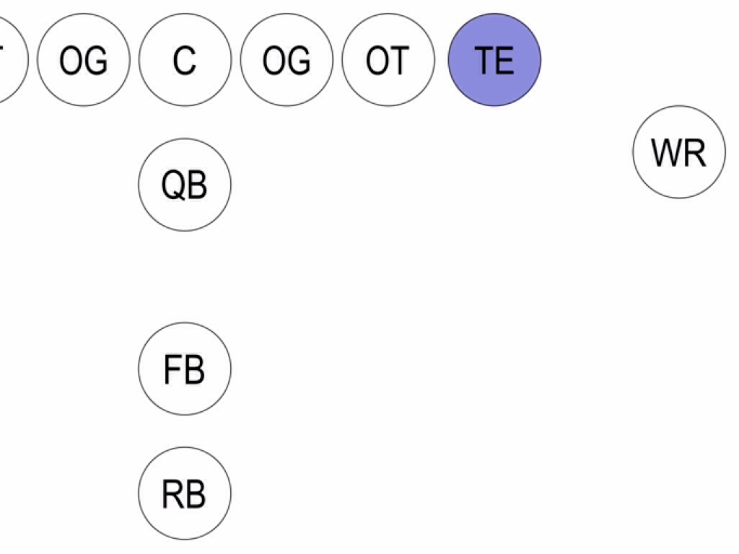Click the OT tackle circle beside TE
The image size is (739, 554).
(388, 60)
